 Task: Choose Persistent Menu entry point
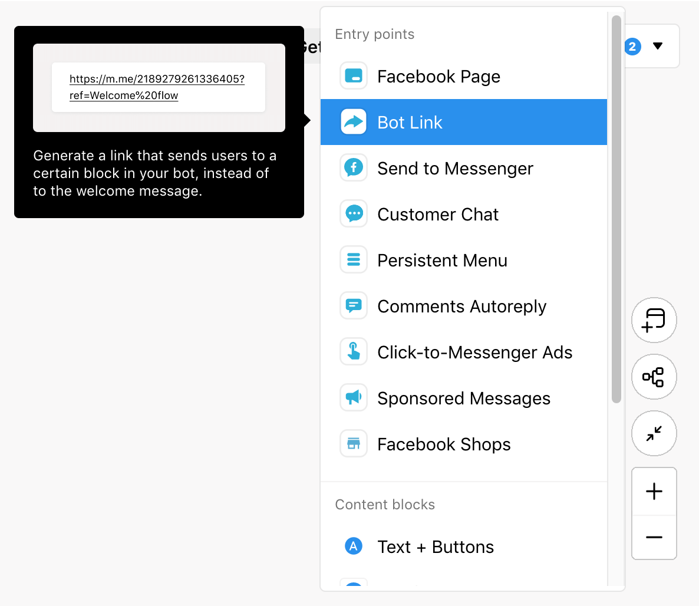click(464, 260)
